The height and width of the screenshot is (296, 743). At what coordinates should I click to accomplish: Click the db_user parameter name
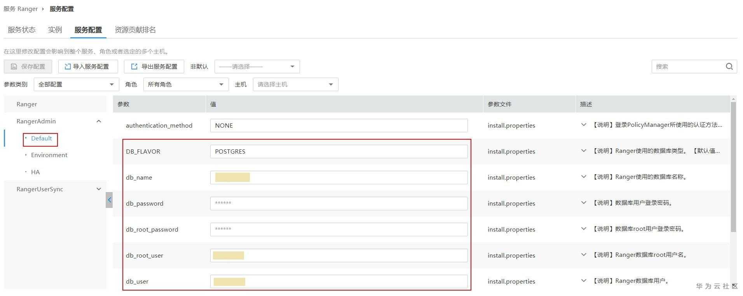(137, 281)
